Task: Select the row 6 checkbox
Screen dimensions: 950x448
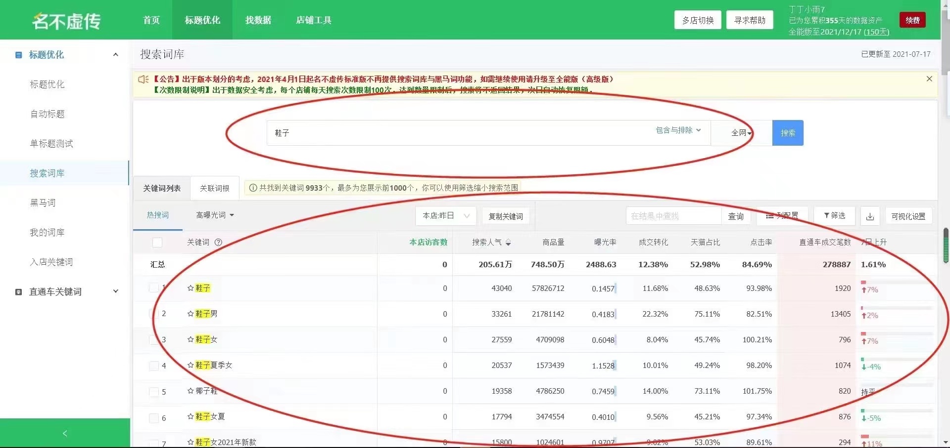Action: click(x=154, y=418)
